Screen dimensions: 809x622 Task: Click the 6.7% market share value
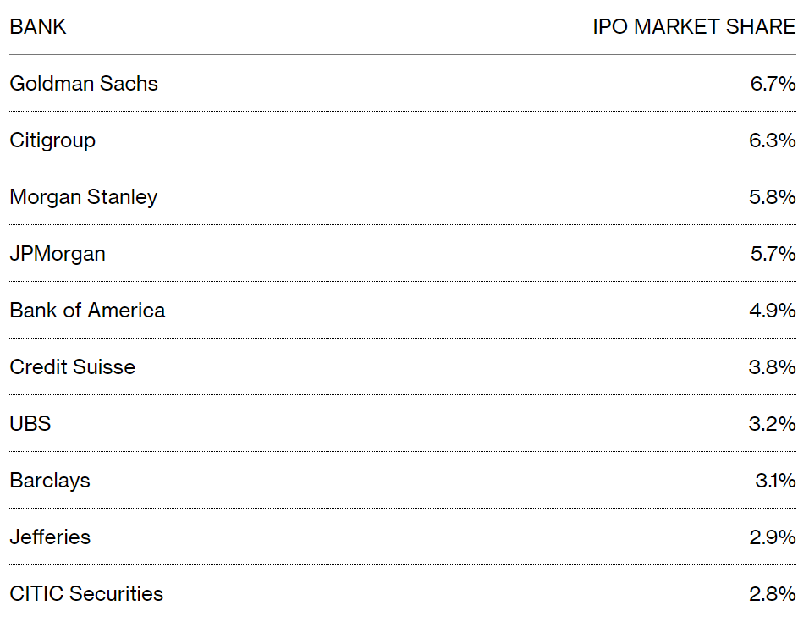click(x=773, y=84)
